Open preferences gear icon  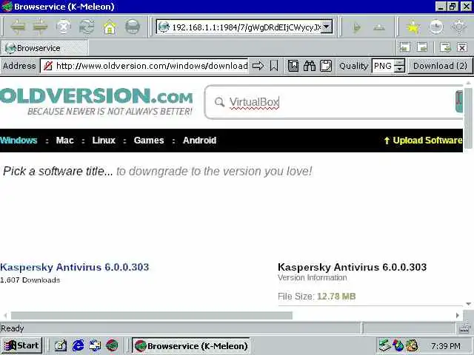[459, 27]
